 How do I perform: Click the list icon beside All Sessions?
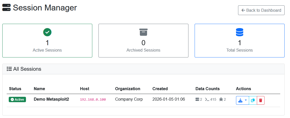click(x=9, y=69)
